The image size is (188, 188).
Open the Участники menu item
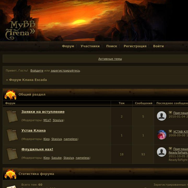90,46
